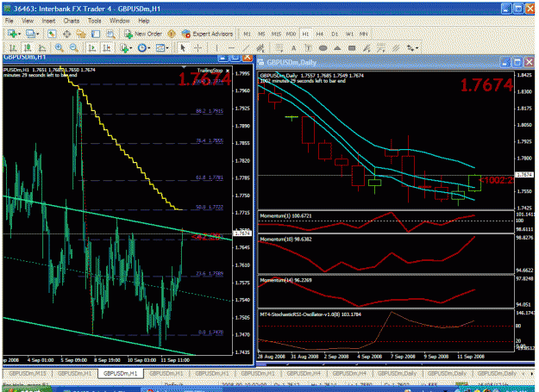
Task: Zoom out on the chart
Action: pyautogui.click(x=73, y=48)
